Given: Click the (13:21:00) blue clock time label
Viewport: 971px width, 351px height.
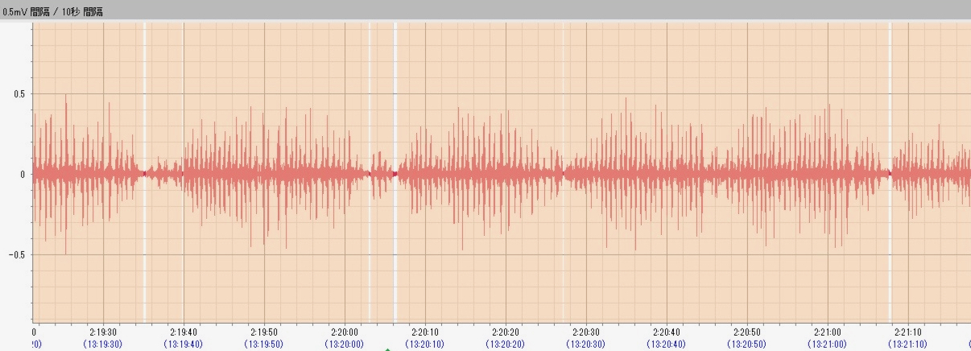Looking at the screenshot, I should [828, 344].
